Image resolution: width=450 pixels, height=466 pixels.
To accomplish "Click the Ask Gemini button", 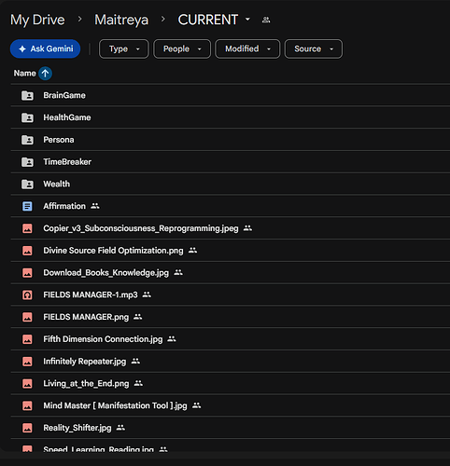I will [46, 48].
